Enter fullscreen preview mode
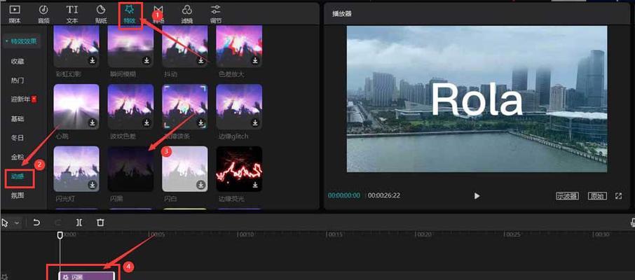Viewport: 635px width, 280px height. coord(619,196)
